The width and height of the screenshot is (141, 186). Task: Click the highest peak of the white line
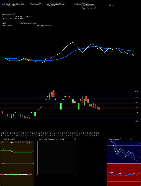[x=73, y=42]
